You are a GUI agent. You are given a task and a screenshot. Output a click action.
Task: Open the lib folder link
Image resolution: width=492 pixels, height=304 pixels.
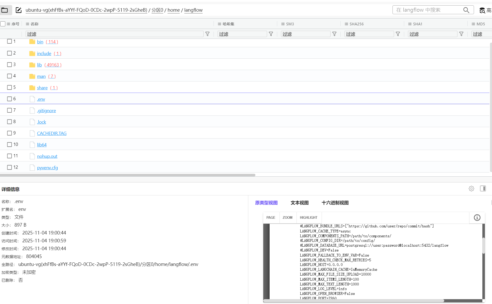[39, 65]
